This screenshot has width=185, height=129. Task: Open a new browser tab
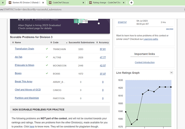[131, 3]
